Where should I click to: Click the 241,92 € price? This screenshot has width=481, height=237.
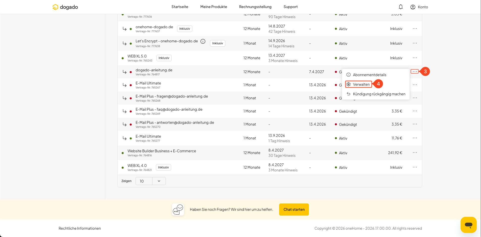point(395,153)
